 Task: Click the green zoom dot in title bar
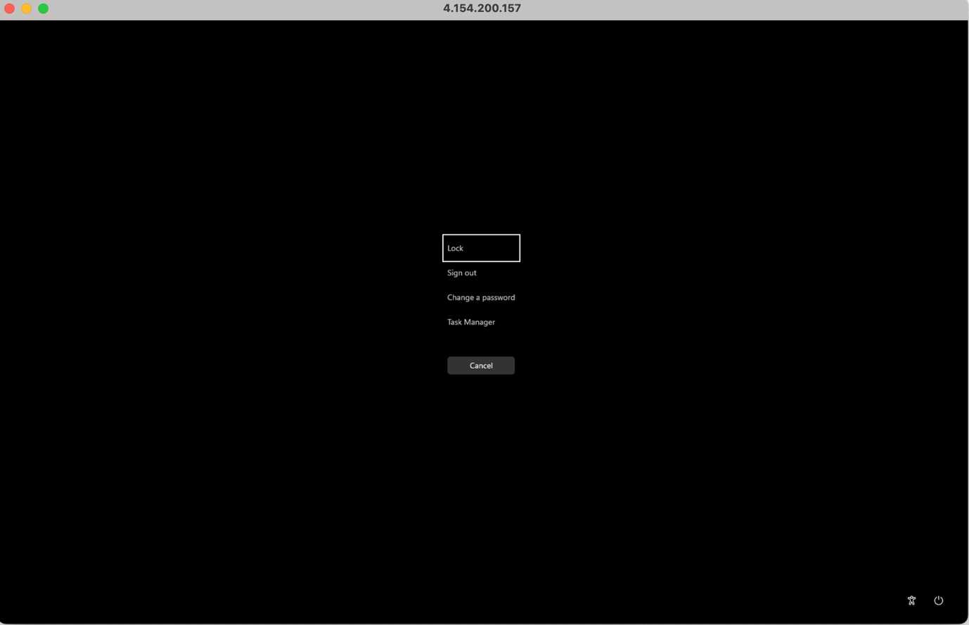(44, 8)
